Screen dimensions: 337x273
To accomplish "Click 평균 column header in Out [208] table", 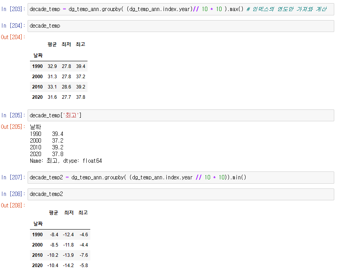I will pos(54,213).
